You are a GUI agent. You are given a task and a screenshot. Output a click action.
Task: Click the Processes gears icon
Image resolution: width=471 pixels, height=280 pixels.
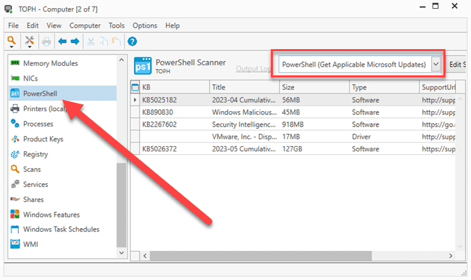(x=15, y=123)
